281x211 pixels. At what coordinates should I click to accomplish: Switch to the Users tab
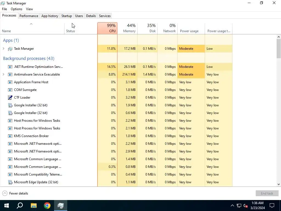[79, 16]
